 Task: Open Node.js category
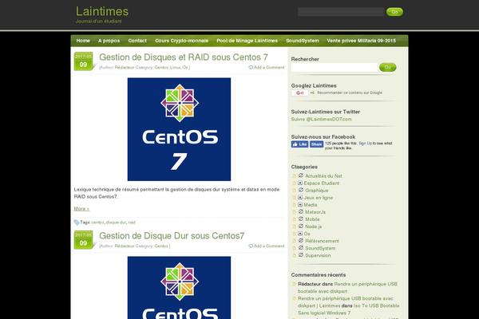coord(313,226)
